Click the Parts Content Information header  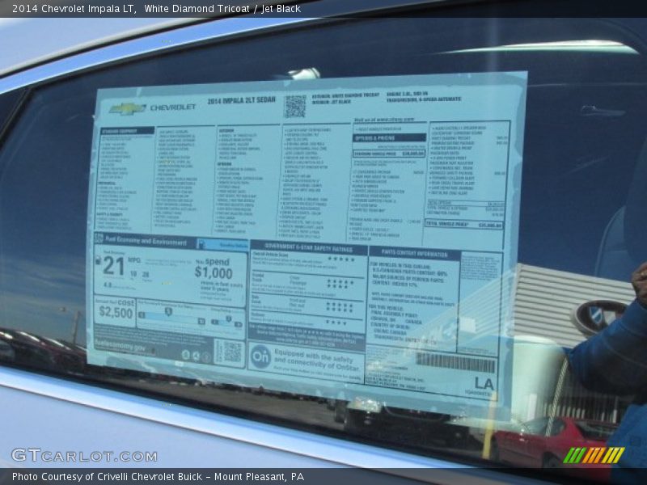pos(413,254)
